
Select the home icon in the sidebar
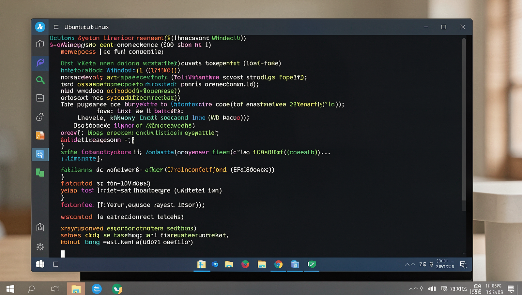click(x=40, y=43)
